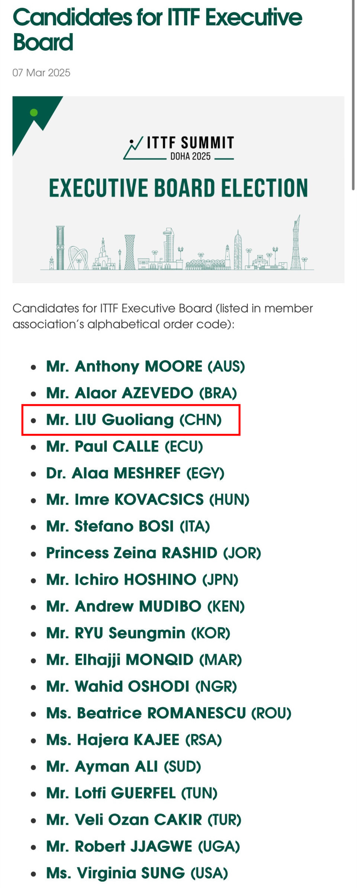Click Mr. Wahid OSHODI (NGR) name
This screenshot has height=888, width=357.
(141, 686)
